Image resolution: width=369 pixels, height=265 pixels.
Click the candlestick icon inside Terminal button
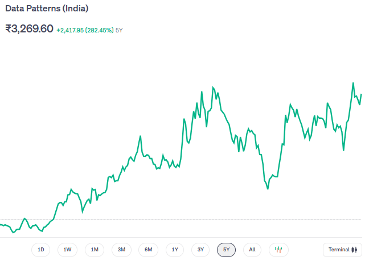tap(354, 250)
